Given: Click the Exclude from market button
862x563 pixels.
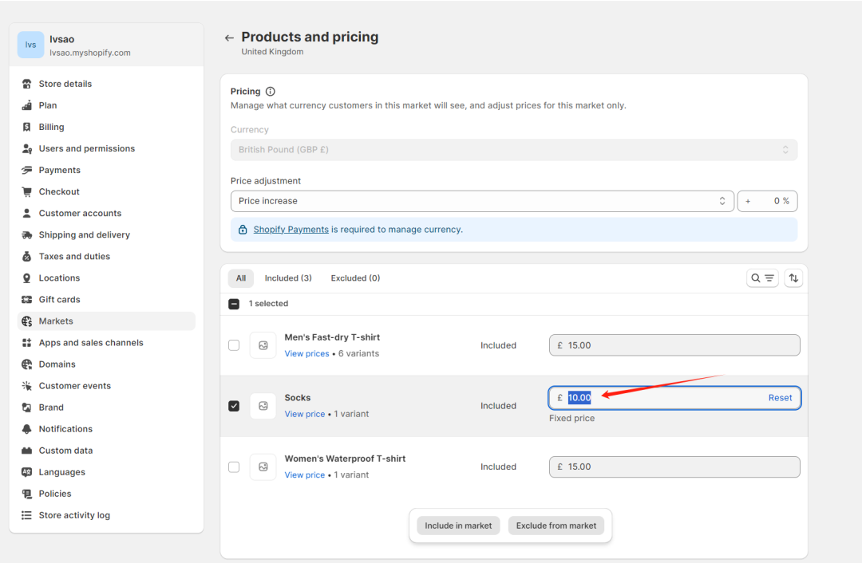Looking at the screenshot, I should [556, 526].
